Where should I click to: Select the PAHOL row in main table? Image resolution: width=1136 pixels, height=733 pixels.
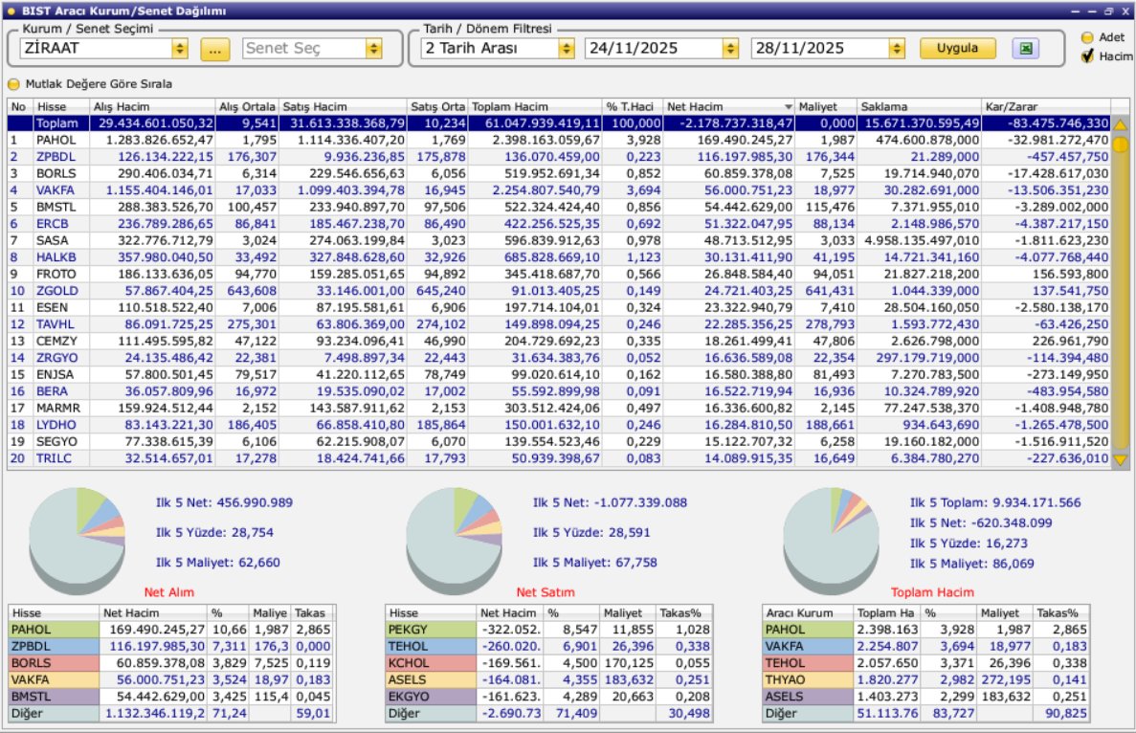click(559, 140)
